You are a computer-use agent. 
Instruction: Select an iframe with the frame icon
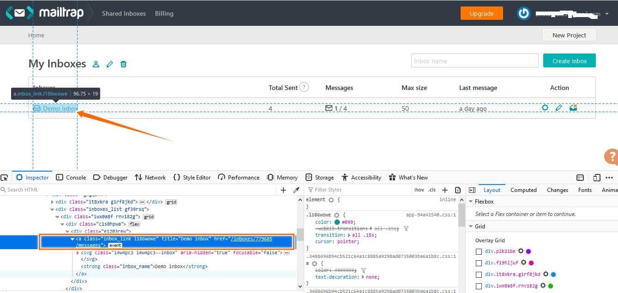click(580, 178)
